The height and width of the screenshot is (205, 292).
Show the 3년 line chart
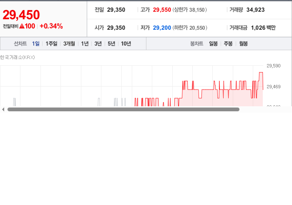coord(98,44)
